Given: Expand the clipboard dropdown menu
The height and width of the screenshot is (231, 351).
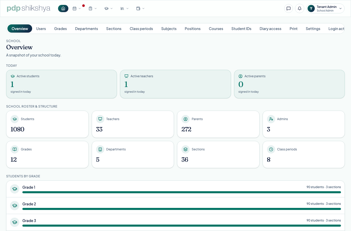Looking at the screenshot, I should click(x=93, y=8).
